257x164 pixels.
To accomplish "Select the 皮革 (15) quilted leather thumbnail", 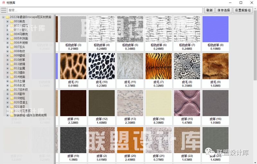I will [x=187, y=103].
